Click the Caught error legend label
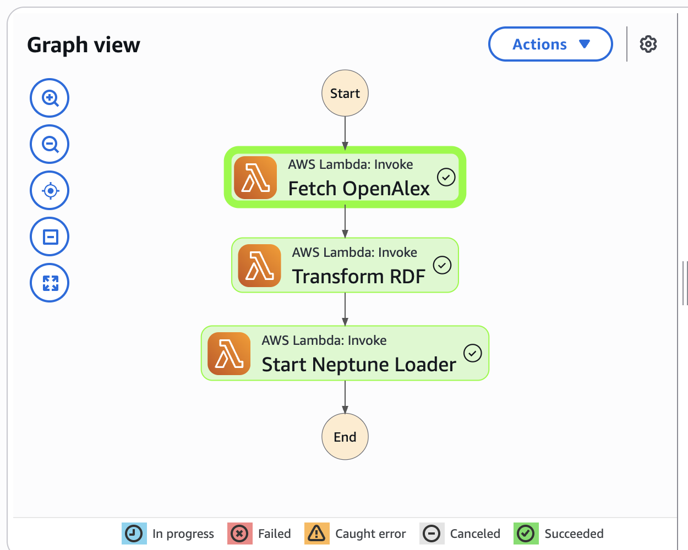This screenshot has height=550, width=688. tap(370, 533)
